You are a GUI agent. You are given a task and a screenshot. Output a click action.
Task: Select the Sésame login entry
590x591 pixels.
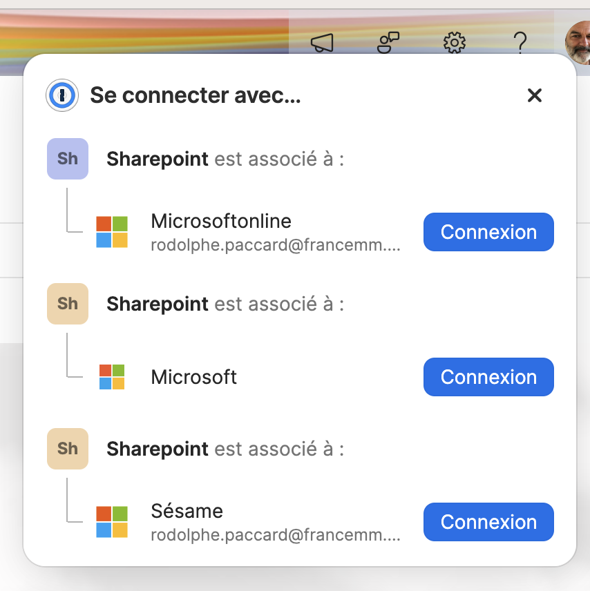pos(187,512)
